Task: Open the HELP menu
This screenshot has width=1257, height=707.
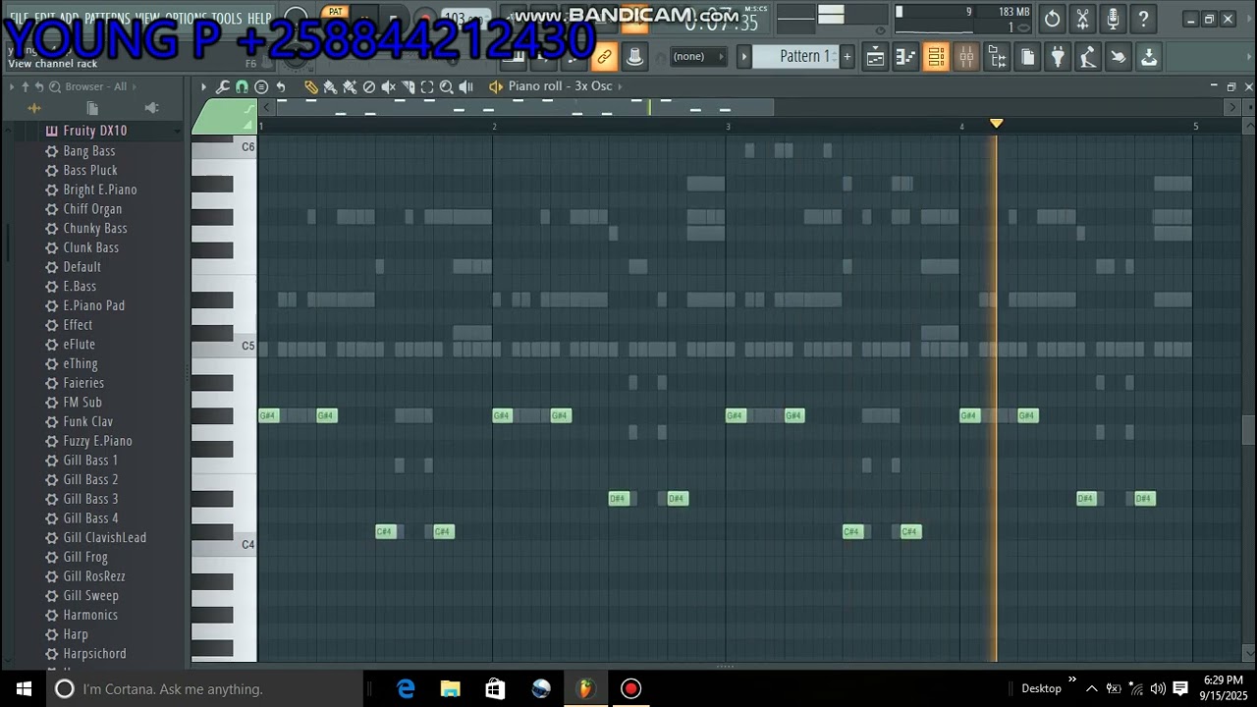Action: pos(259,19)
